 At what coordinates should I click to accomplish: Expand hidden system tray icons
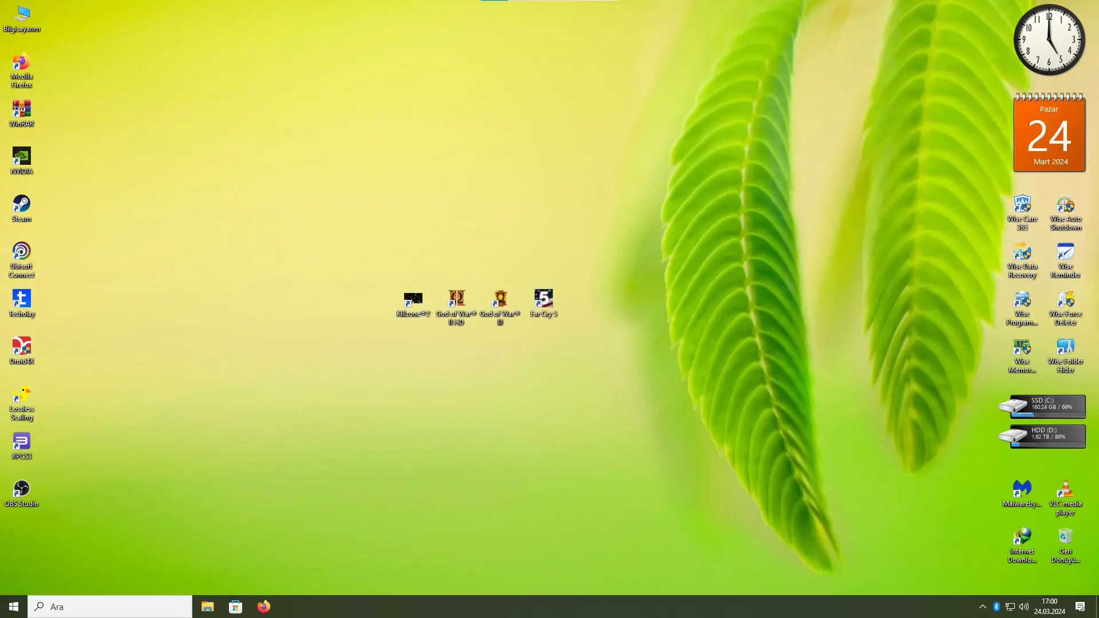pos(983,607)
